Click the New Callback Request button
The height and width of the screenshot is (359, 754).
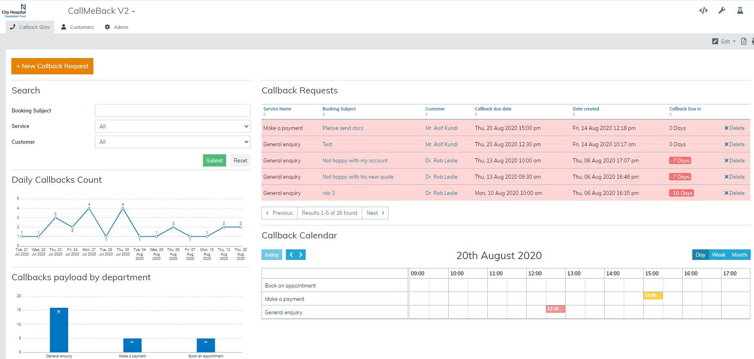[x=52, y=66]
